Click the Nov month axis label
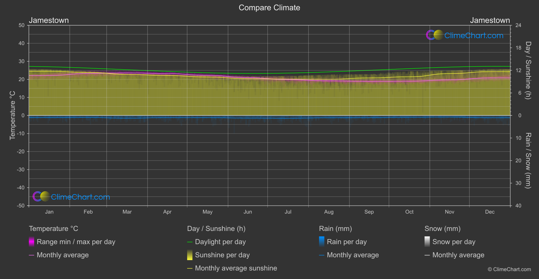The width and height of the screenshot is (539, 279). pyautogui.click(x=450, y=212)
